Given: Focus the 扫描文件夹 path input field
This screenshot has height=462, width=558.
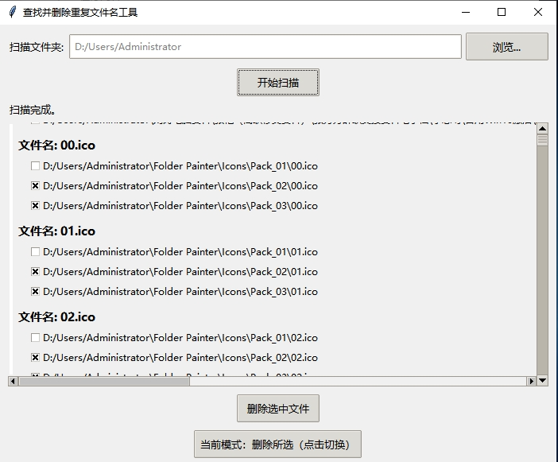Looking at the screenshot, I should point(265,47).
